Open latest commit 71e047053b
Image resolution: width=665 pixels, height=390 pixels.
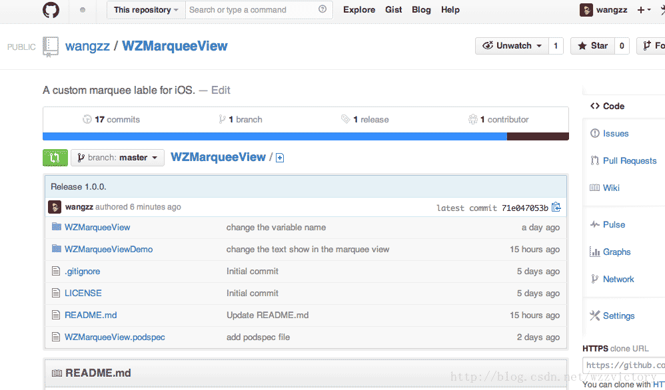(525, 208)
